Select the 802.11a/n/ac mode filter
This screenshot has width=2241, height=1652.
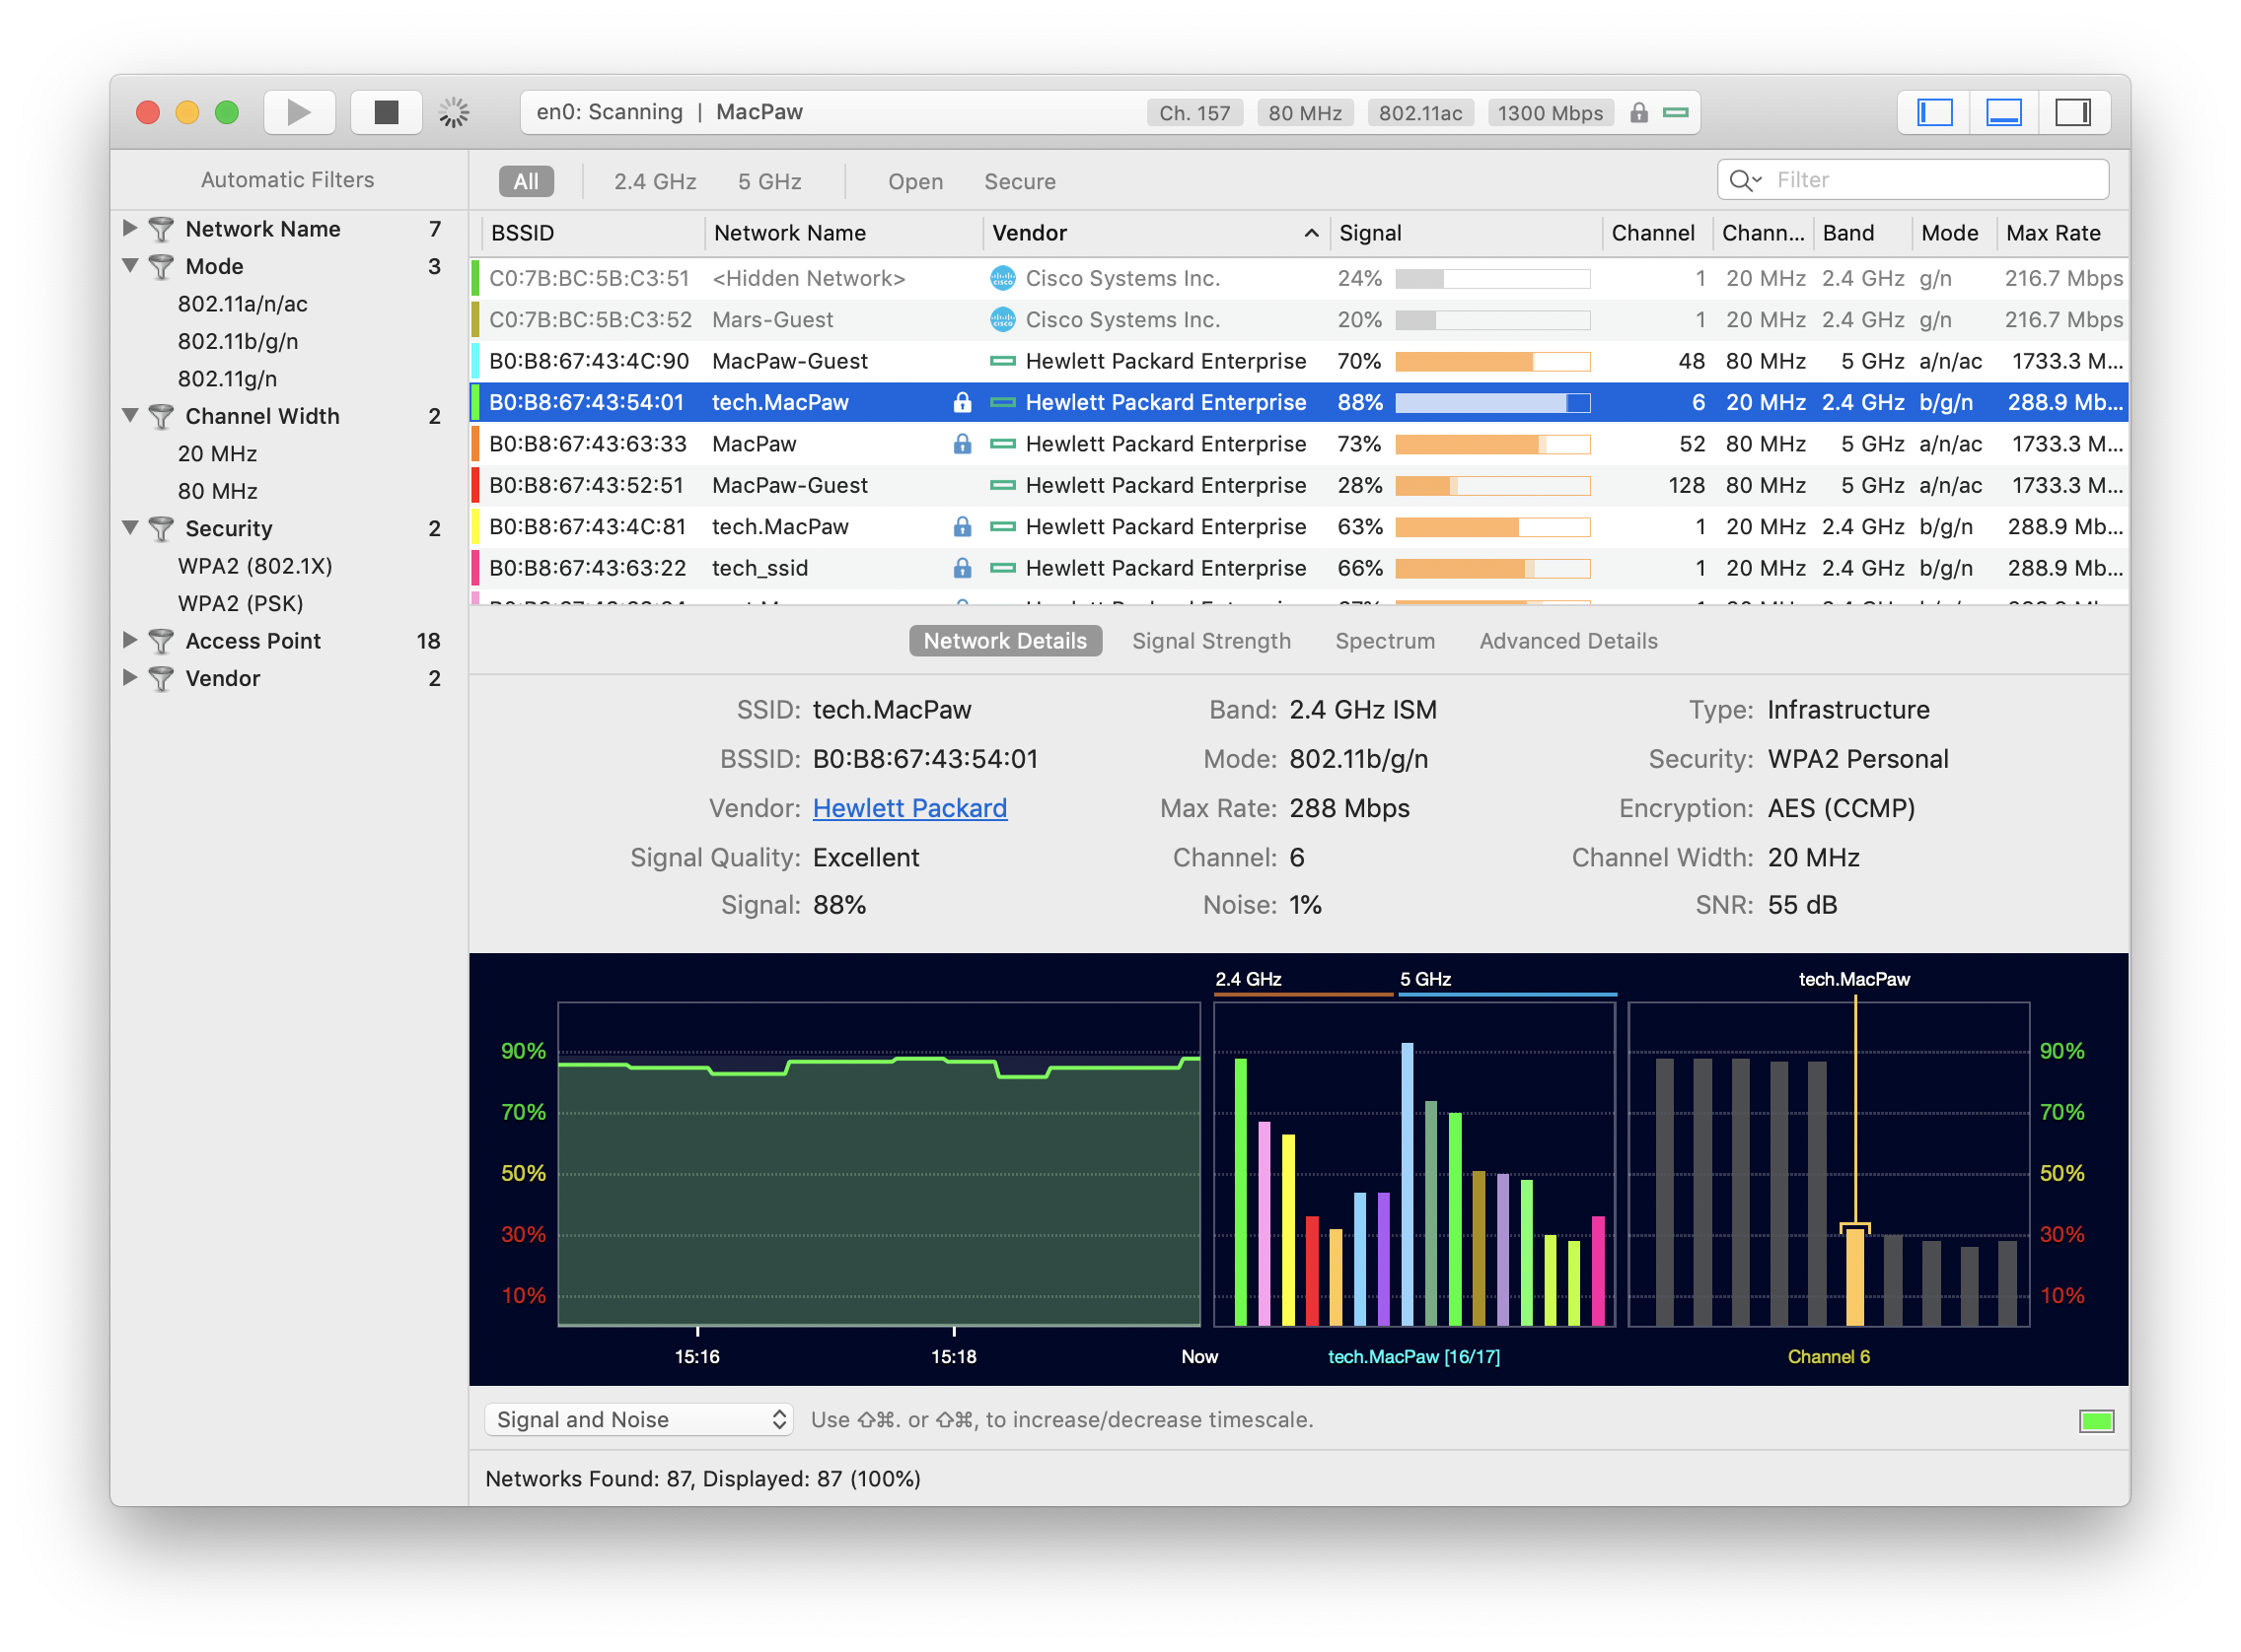click(x=243, y=304)
